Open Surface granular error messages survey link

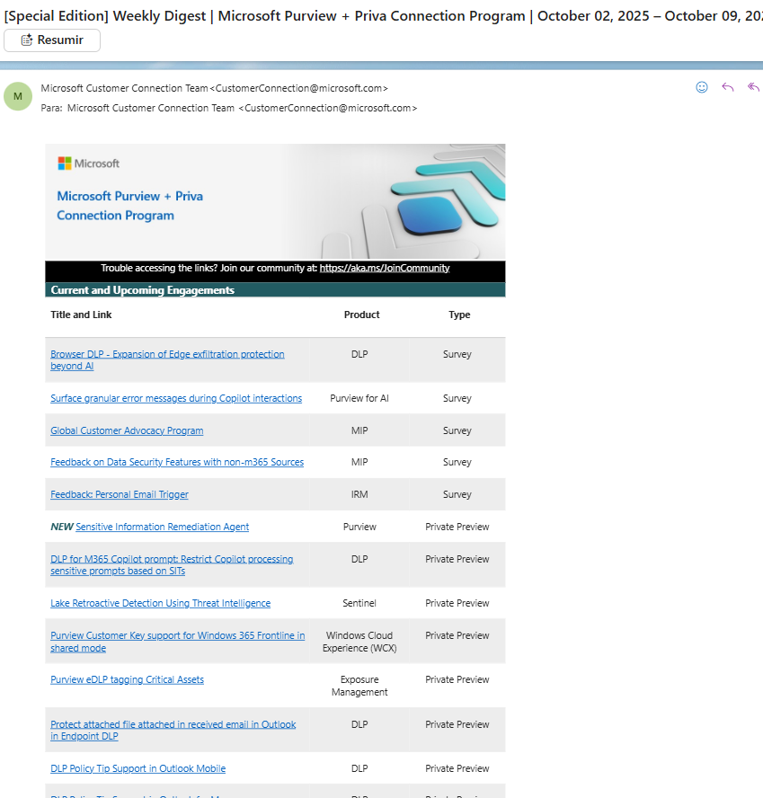pos(176,398)
